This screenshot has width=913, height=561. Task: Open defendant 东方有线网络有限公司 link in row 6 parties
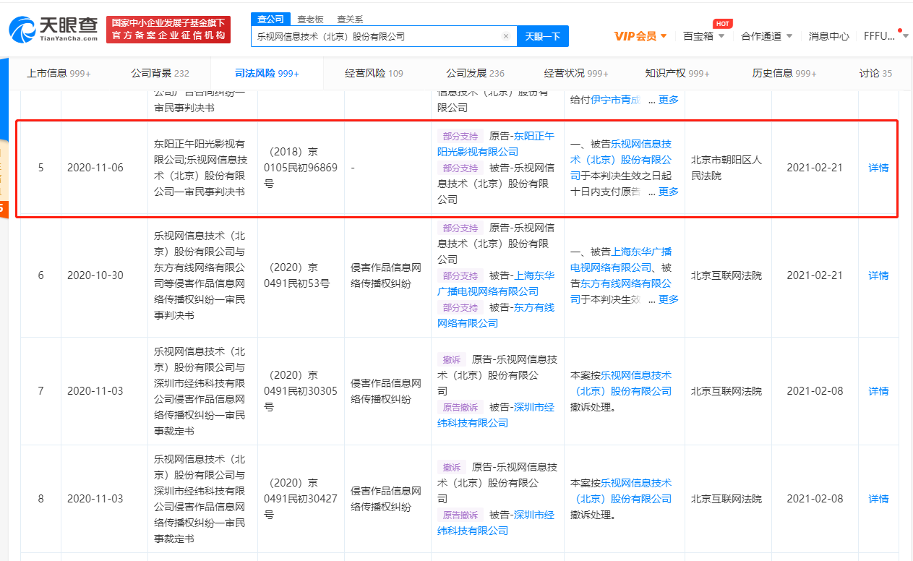pyautogui.click(x=496, y=315)
